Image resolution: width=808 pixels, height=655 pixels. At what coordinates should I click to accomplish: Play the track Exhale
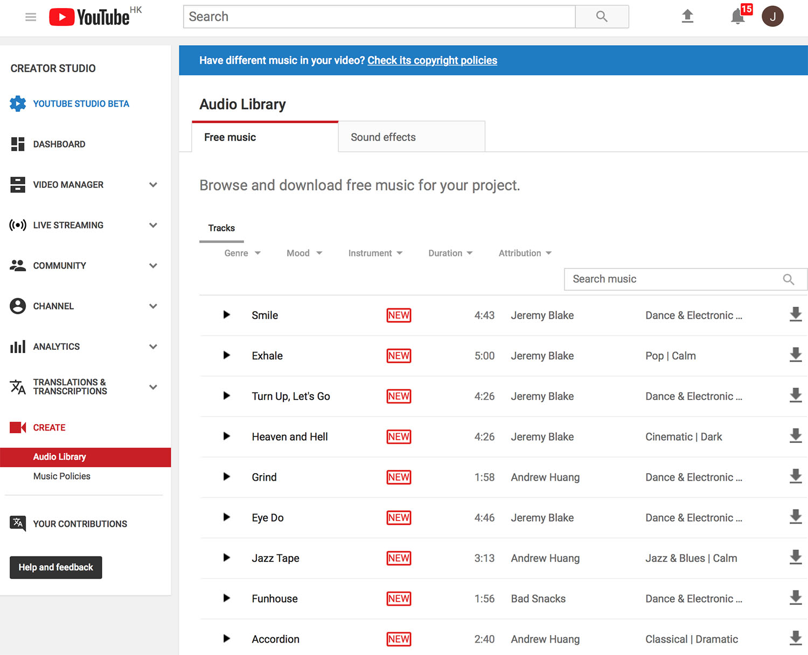coord(227,355)
